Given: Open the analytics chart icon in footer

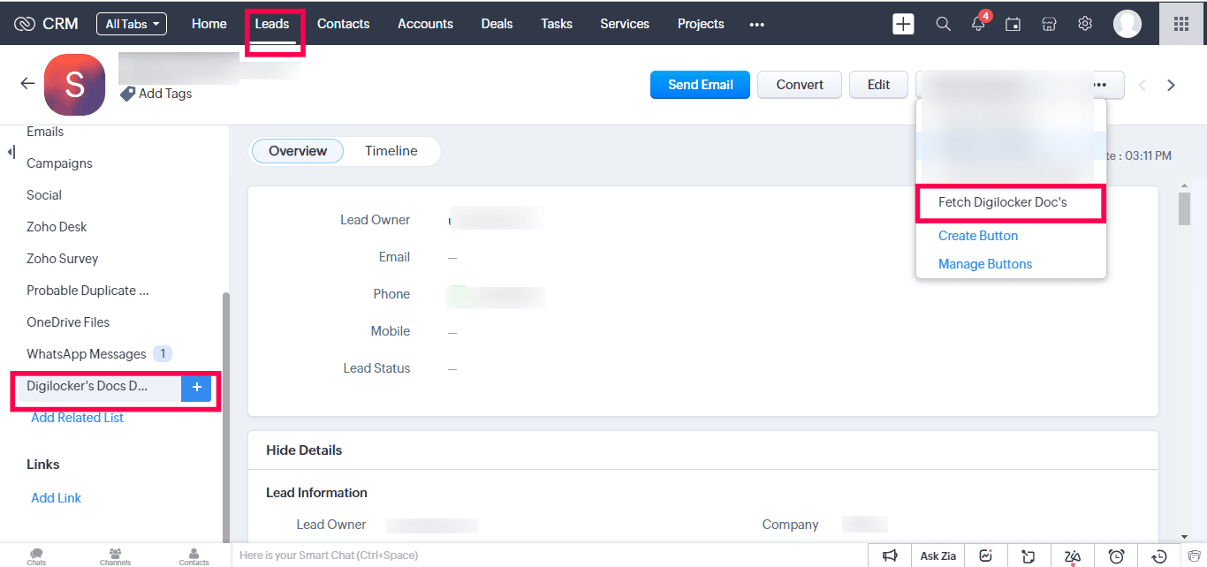Looking at the screenshot, I should (985, 556).
